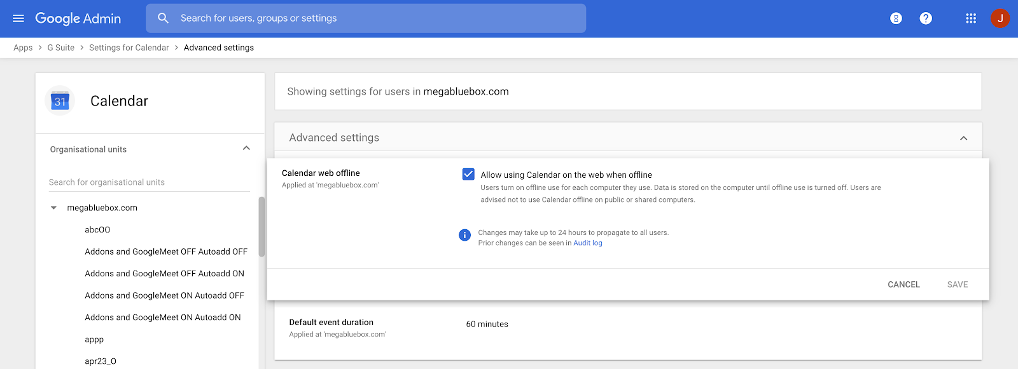Open the Google apps grid
This screenshot has height=369, width=1018.
[971, 18]
